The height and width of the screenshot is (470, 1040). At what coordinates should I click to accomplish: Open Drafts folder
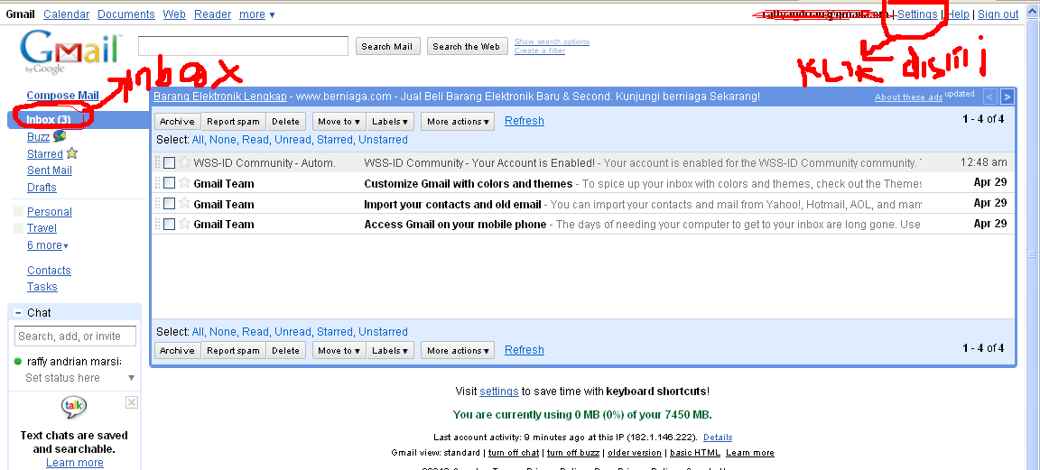(42, 188)
